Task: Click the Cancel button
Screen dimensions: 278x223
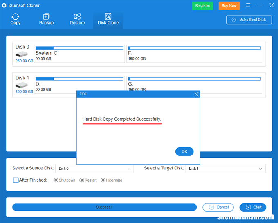Action: 218,207
